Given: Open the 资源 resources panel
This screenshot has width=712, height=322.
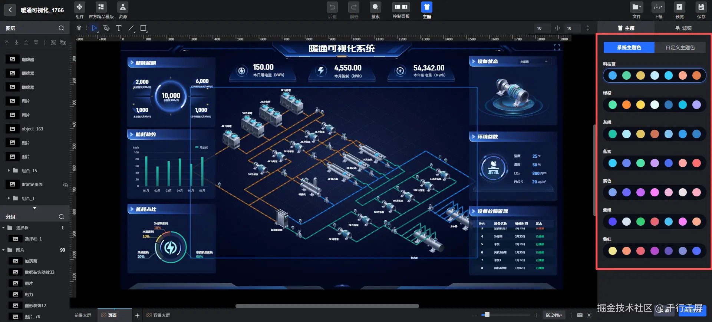Looking at the screenshot, I should click(x=123, y=10).
